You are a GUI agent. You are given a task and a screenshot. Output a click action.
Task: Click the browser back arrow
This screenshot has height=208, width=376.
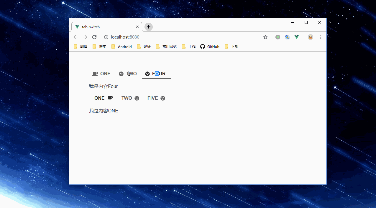75,37
